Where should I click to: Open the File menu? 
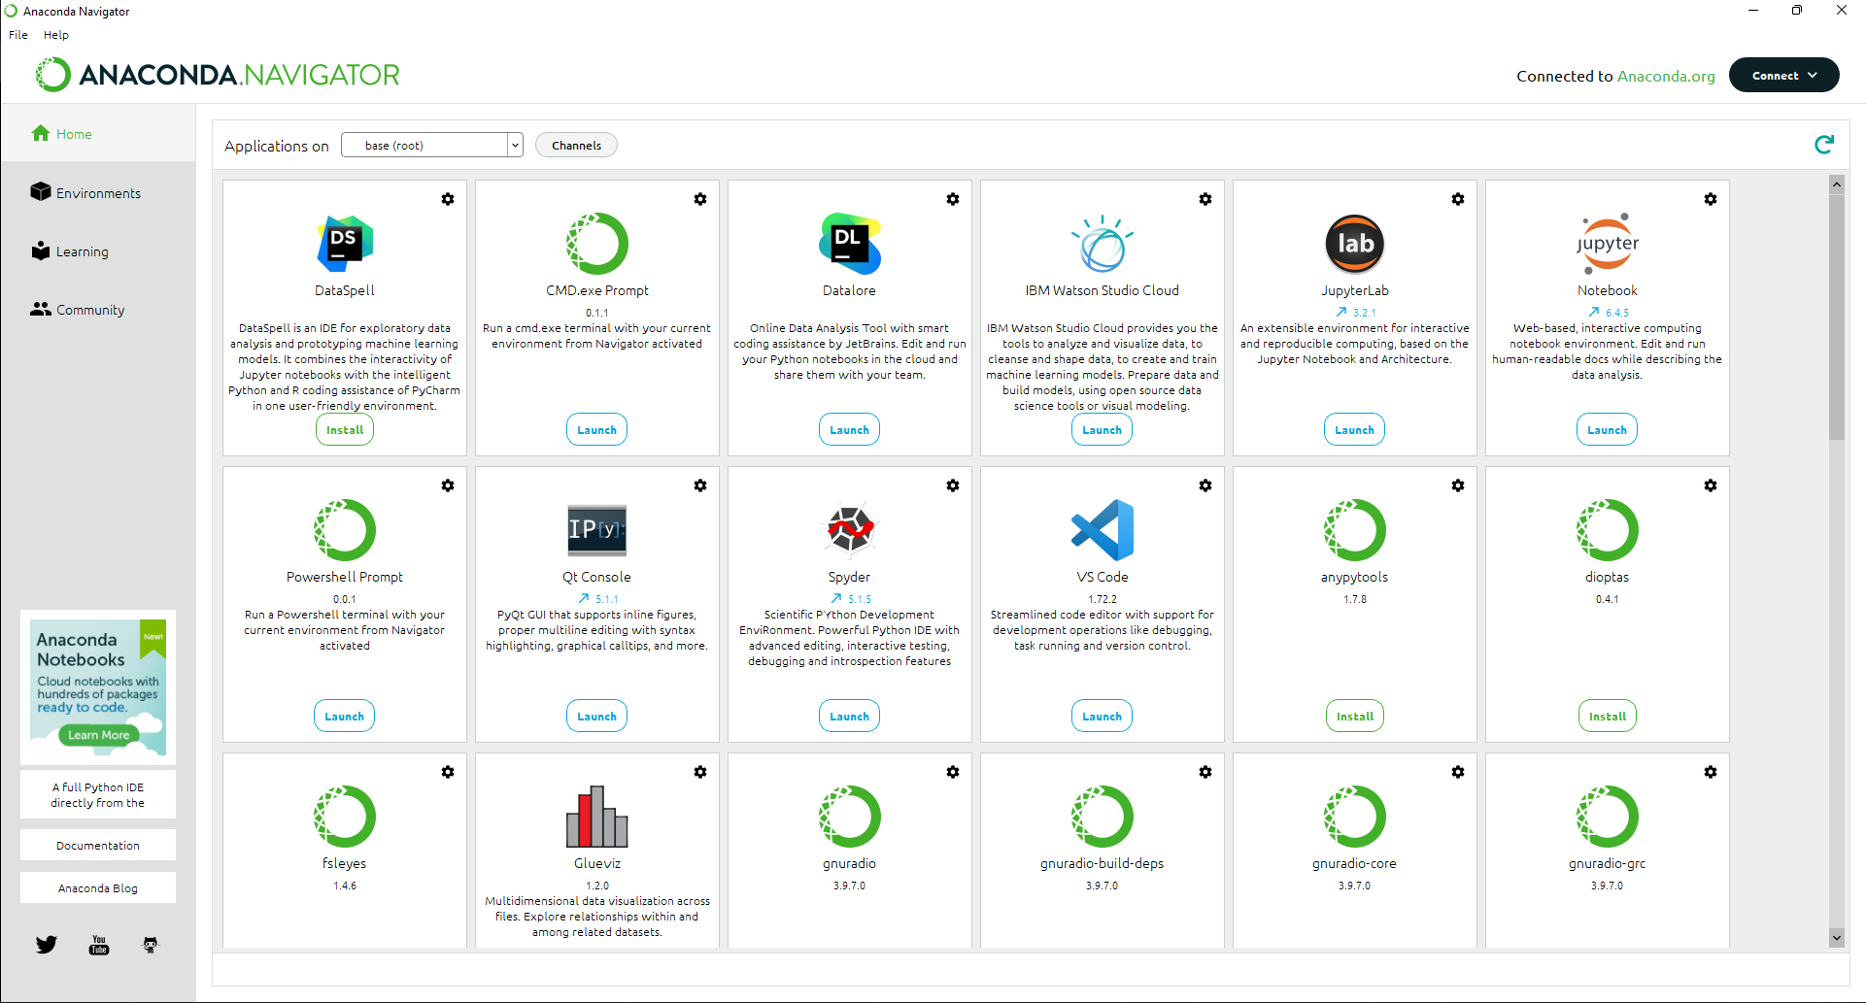18,35
